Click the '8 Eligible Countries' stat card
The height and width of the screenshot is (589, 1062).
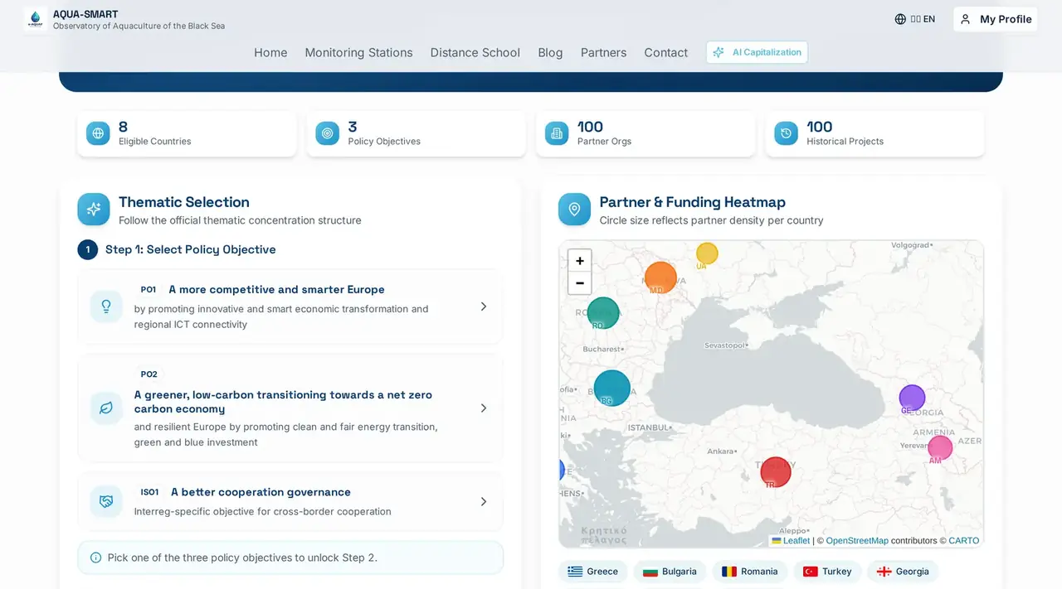[187, 133]
